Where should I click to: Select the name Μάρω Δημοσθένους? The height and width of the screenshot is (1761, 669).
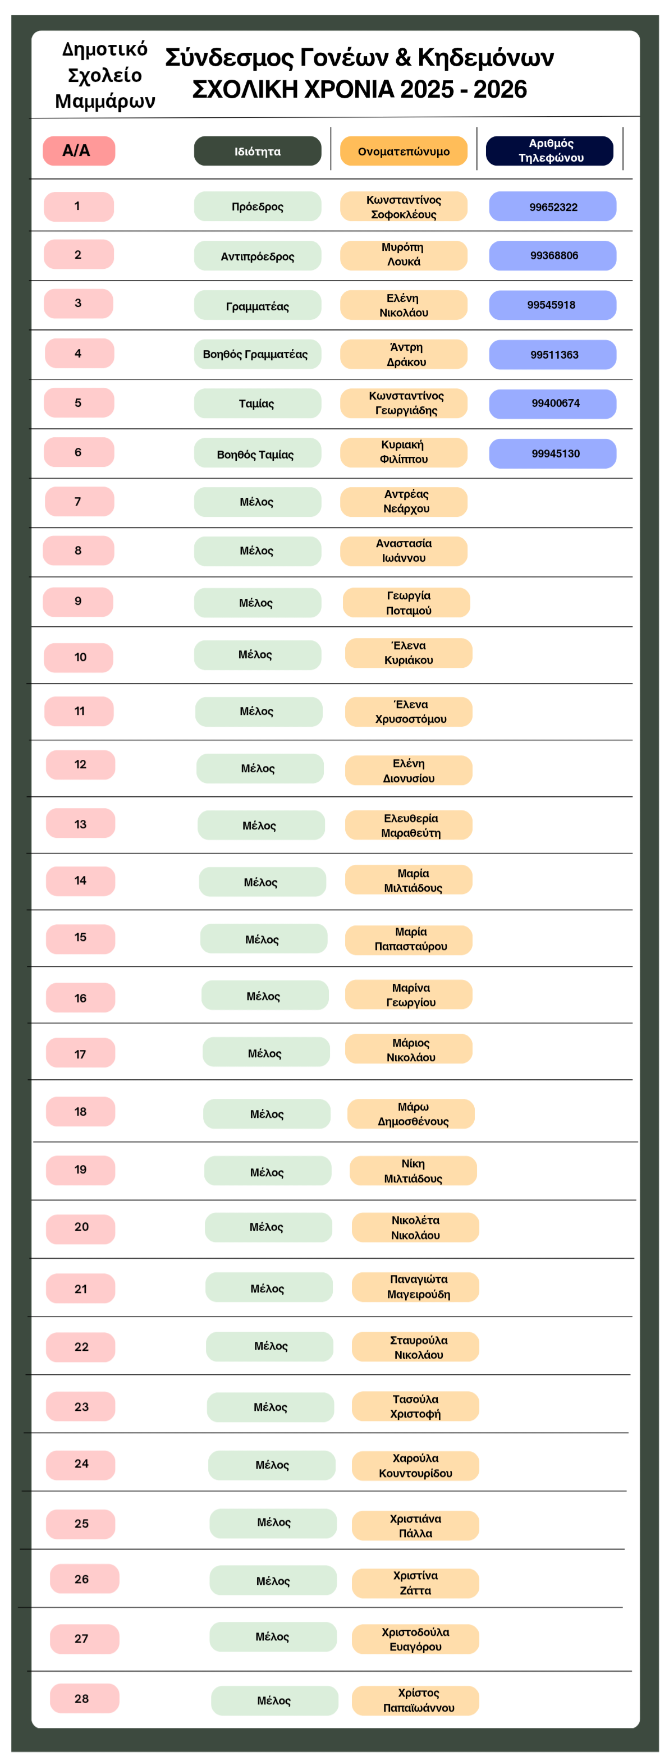(x=411, y=1113)
